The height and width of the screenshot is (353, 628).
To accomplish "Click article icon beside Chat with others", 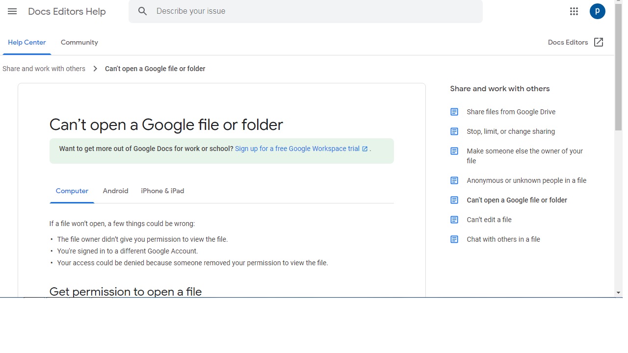I will pos(454,239).
